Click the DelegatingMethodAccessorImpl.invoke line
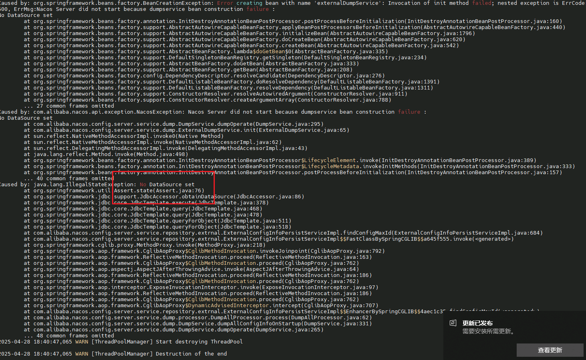 tap(165, 148)
